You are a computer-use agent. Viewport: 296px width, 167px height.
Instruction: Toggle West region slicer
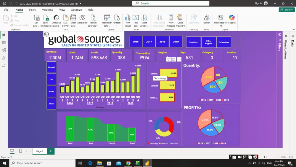(51, 104)
